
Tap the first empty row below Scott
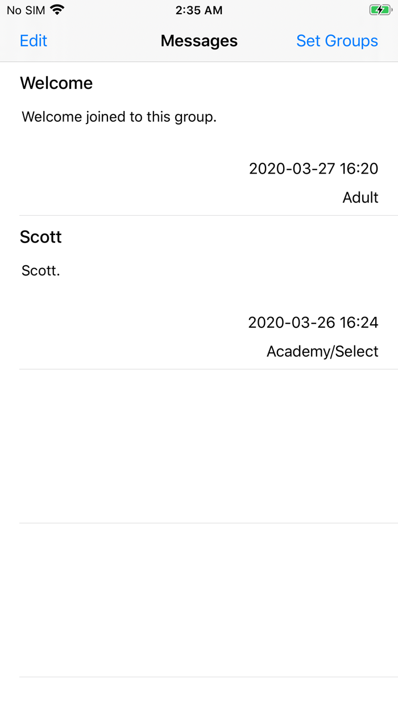point(199,446)
